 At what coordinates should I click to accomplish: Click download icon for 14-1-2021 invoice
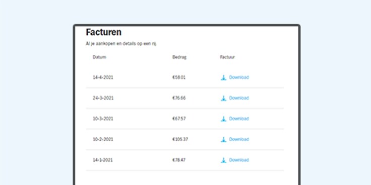(x=223, y=160)
